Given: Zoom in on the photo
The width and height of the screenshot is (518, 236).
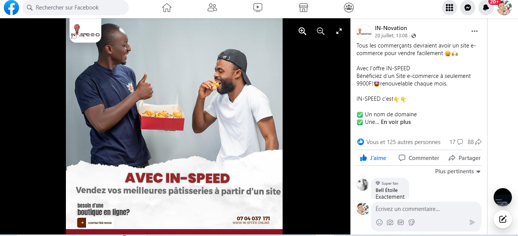Looking at the screenshot, I should coord(302,32).
